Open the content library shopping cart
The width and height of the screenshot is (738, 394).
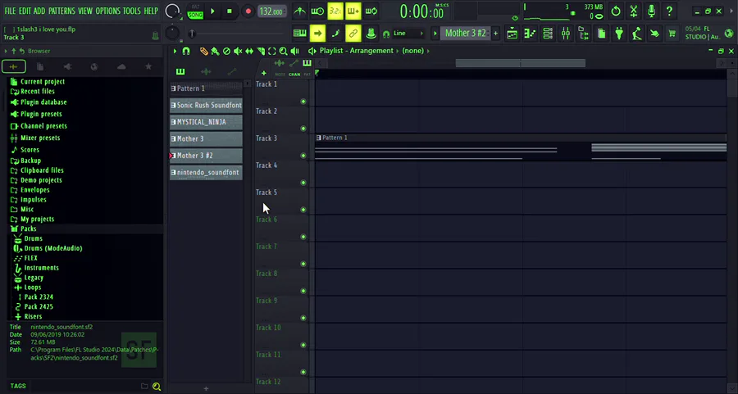point(672,34)
